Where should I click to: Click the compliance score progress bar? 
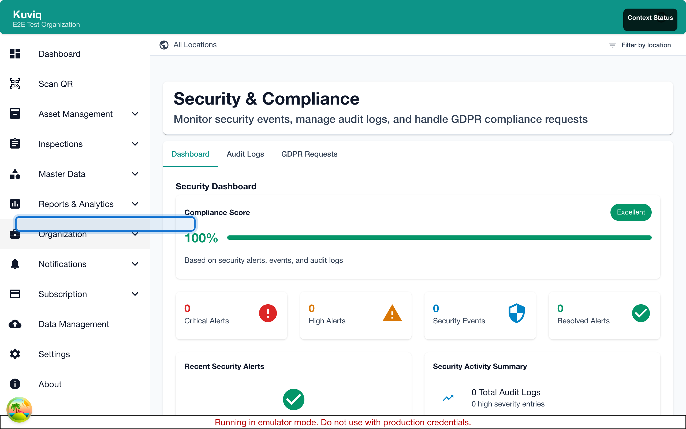click(439, 238)
